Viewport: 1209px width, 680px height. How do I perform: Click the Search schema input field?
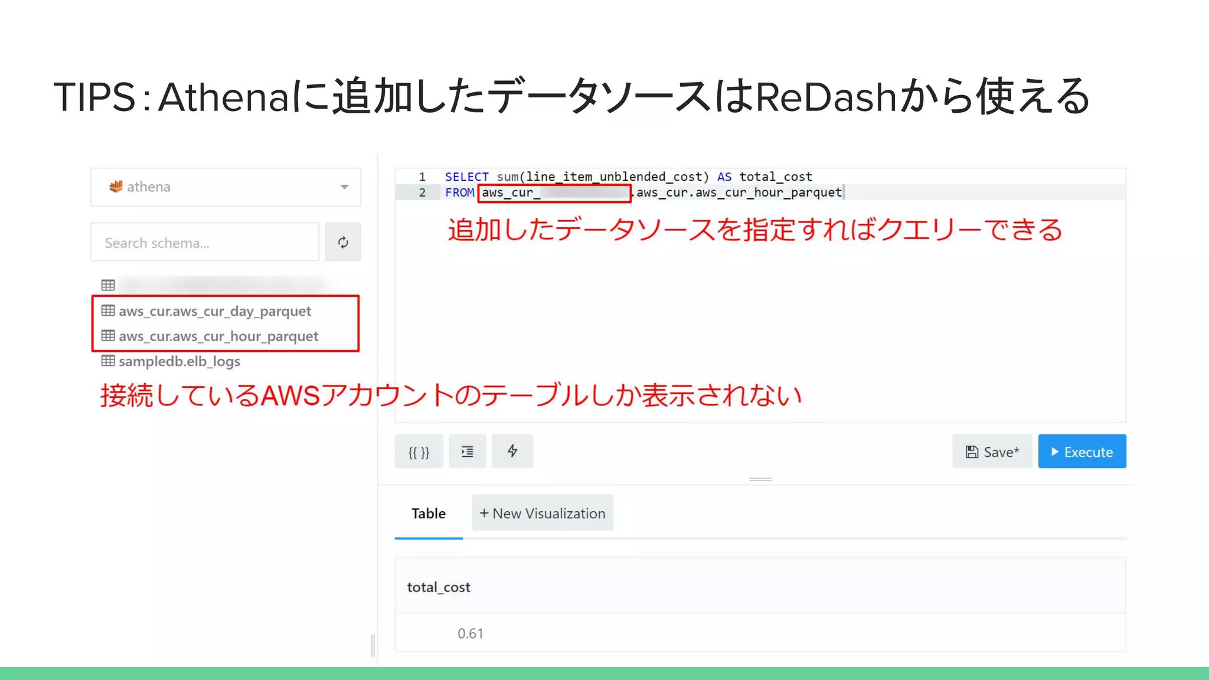[x=205, y=242]
